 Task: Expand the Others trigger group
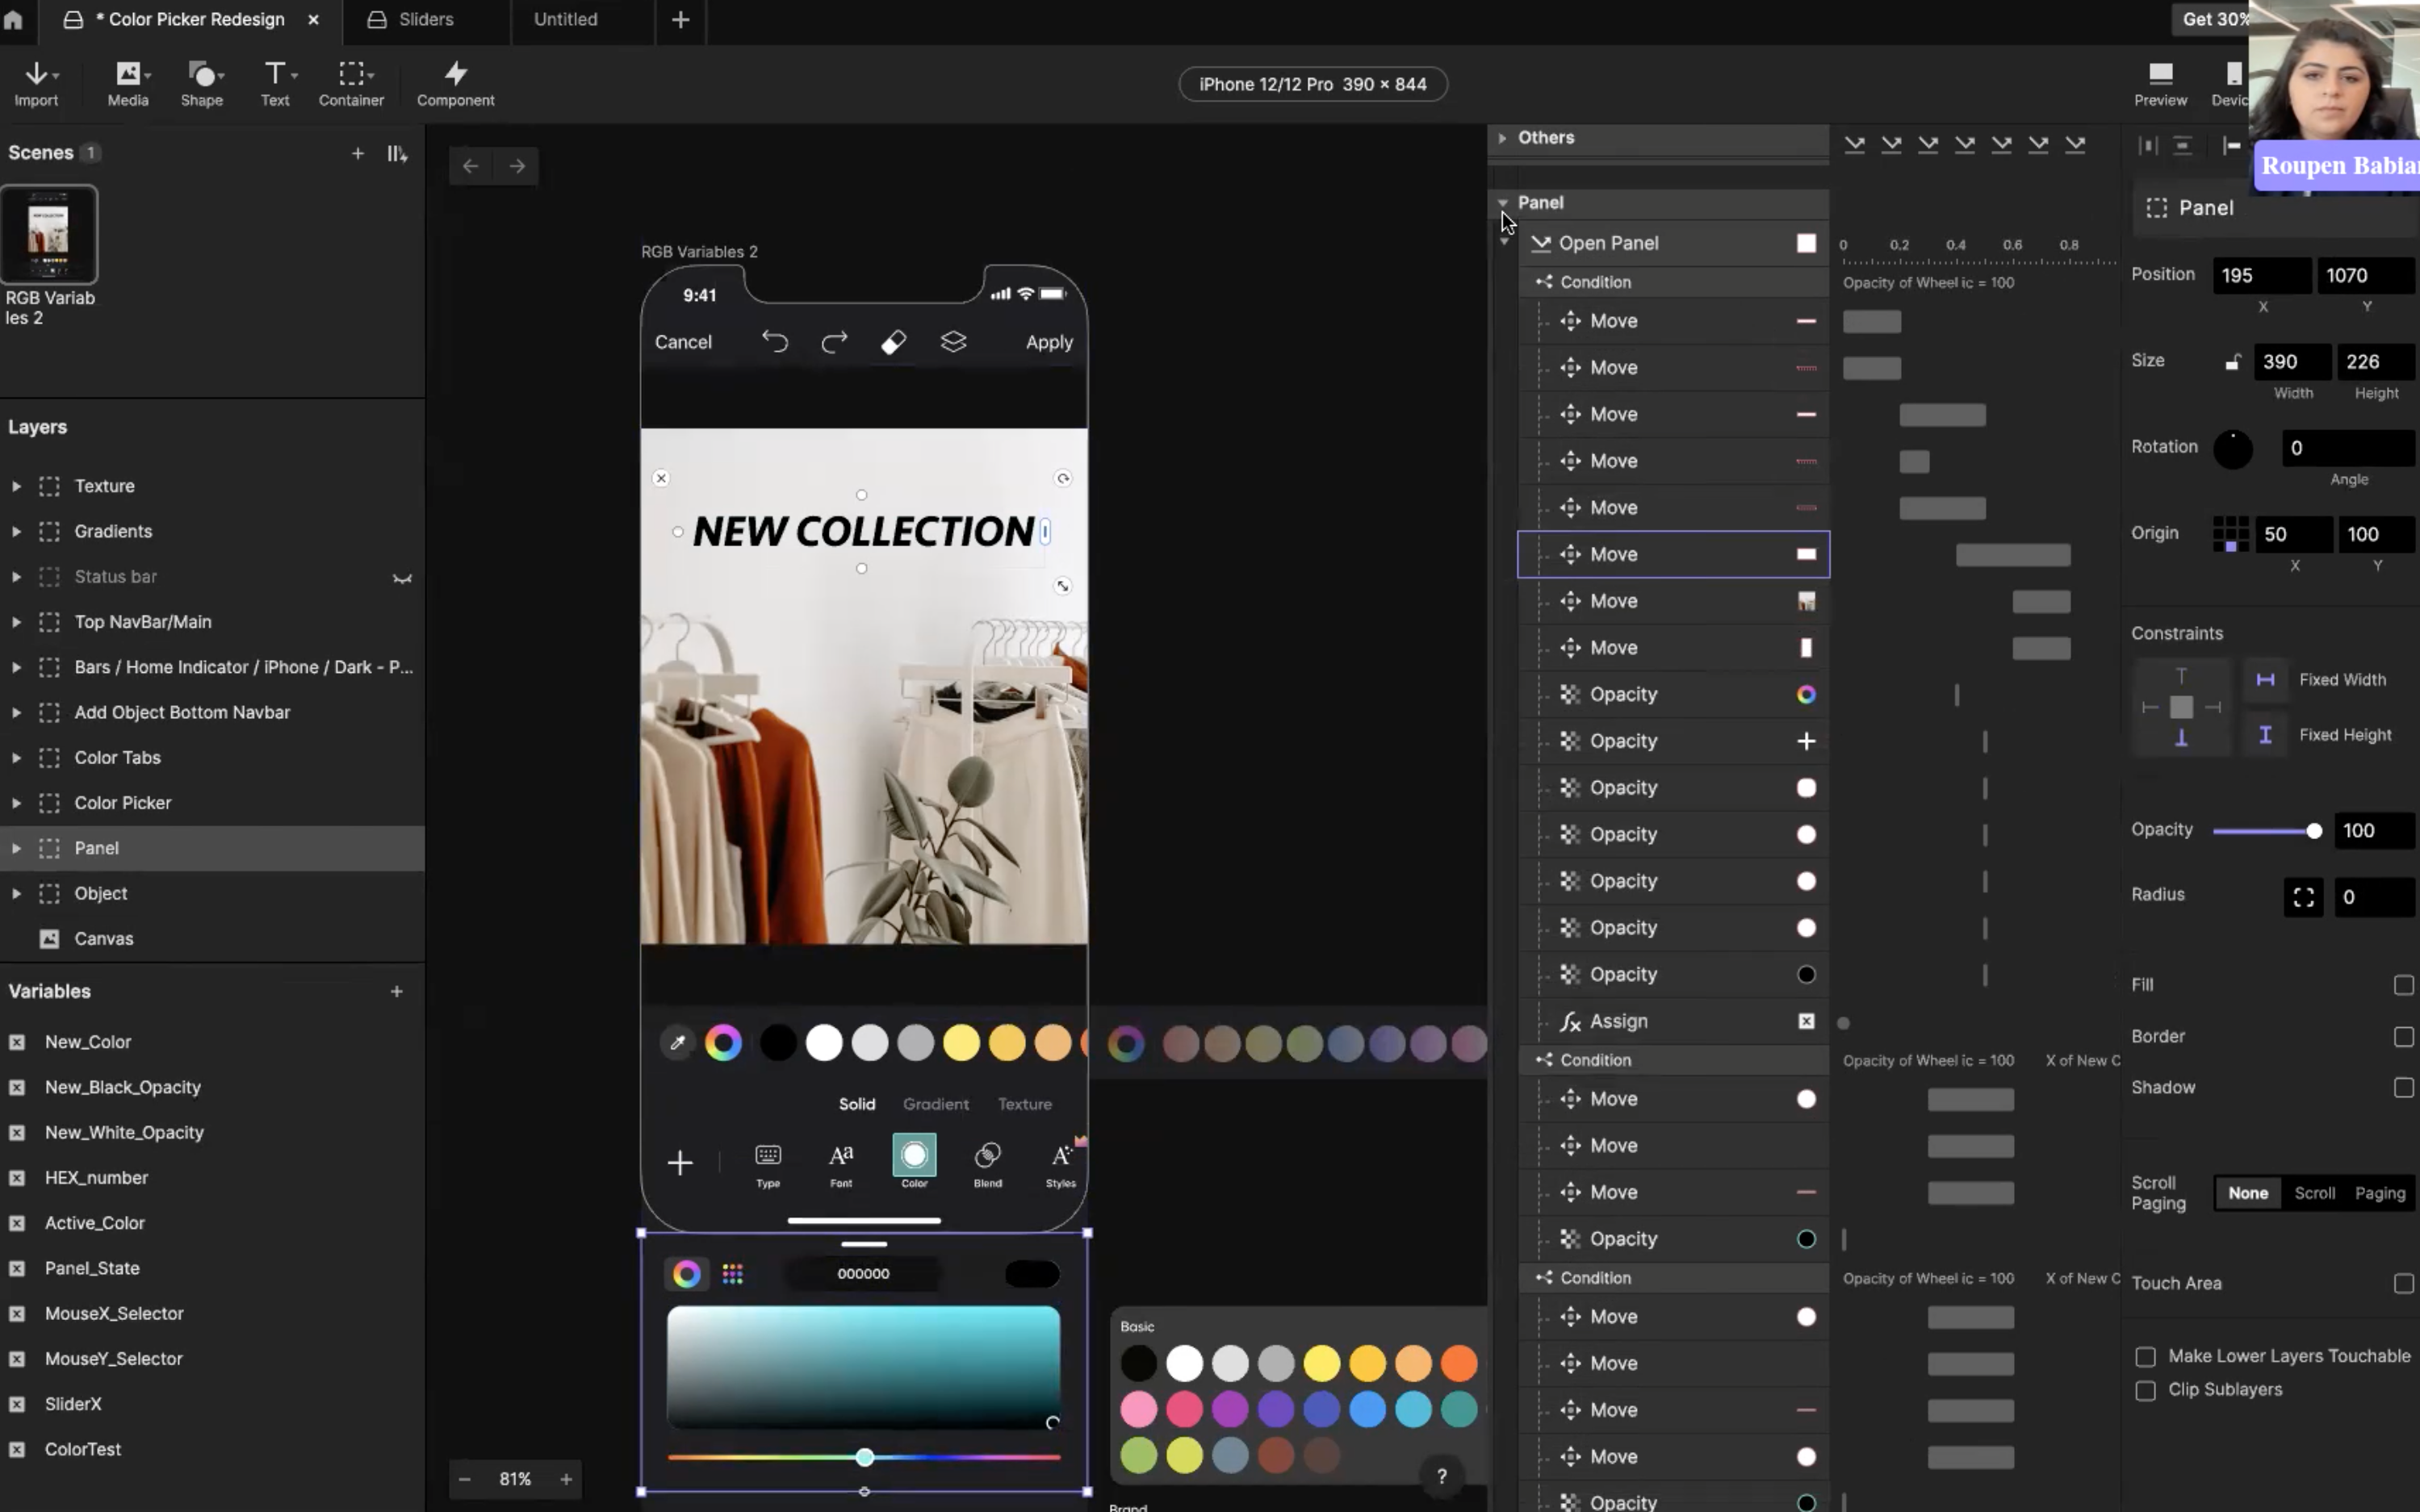click(1501, 138)
